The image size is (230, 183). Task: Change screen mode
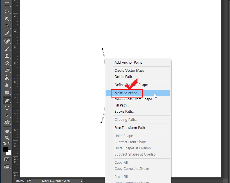(7, 167)
